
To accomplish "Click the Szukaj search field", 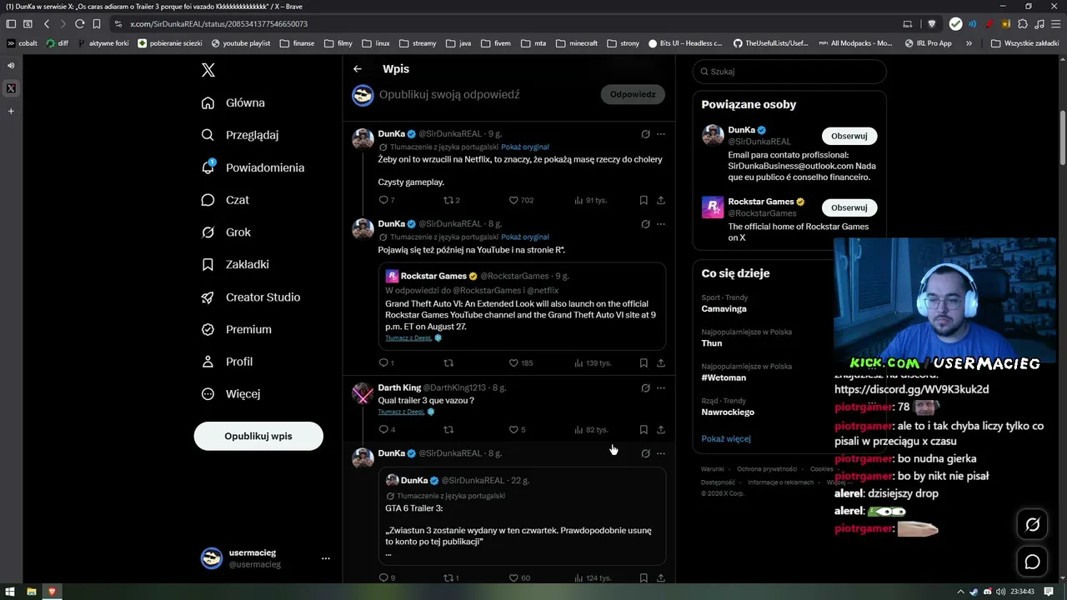I will (789, 72).
